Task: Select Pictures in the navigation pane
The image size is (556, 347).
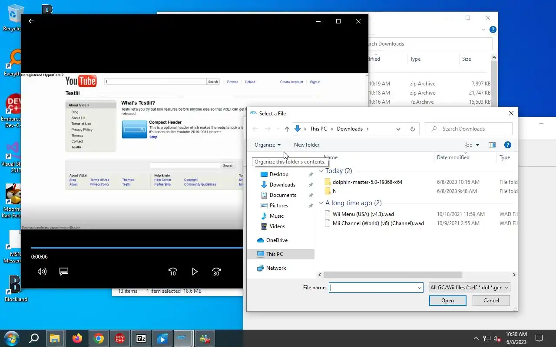Action: tap(279, 206)
